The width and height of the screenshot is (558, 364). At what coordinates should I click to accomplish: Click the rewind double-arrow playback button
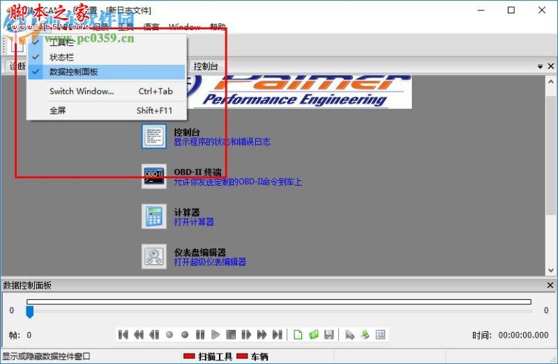coord(138,335)
